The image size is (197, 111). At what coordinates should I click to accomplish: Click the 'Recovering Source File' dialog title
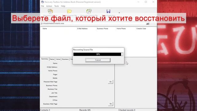pyautogui.click(x=83, y=50)
